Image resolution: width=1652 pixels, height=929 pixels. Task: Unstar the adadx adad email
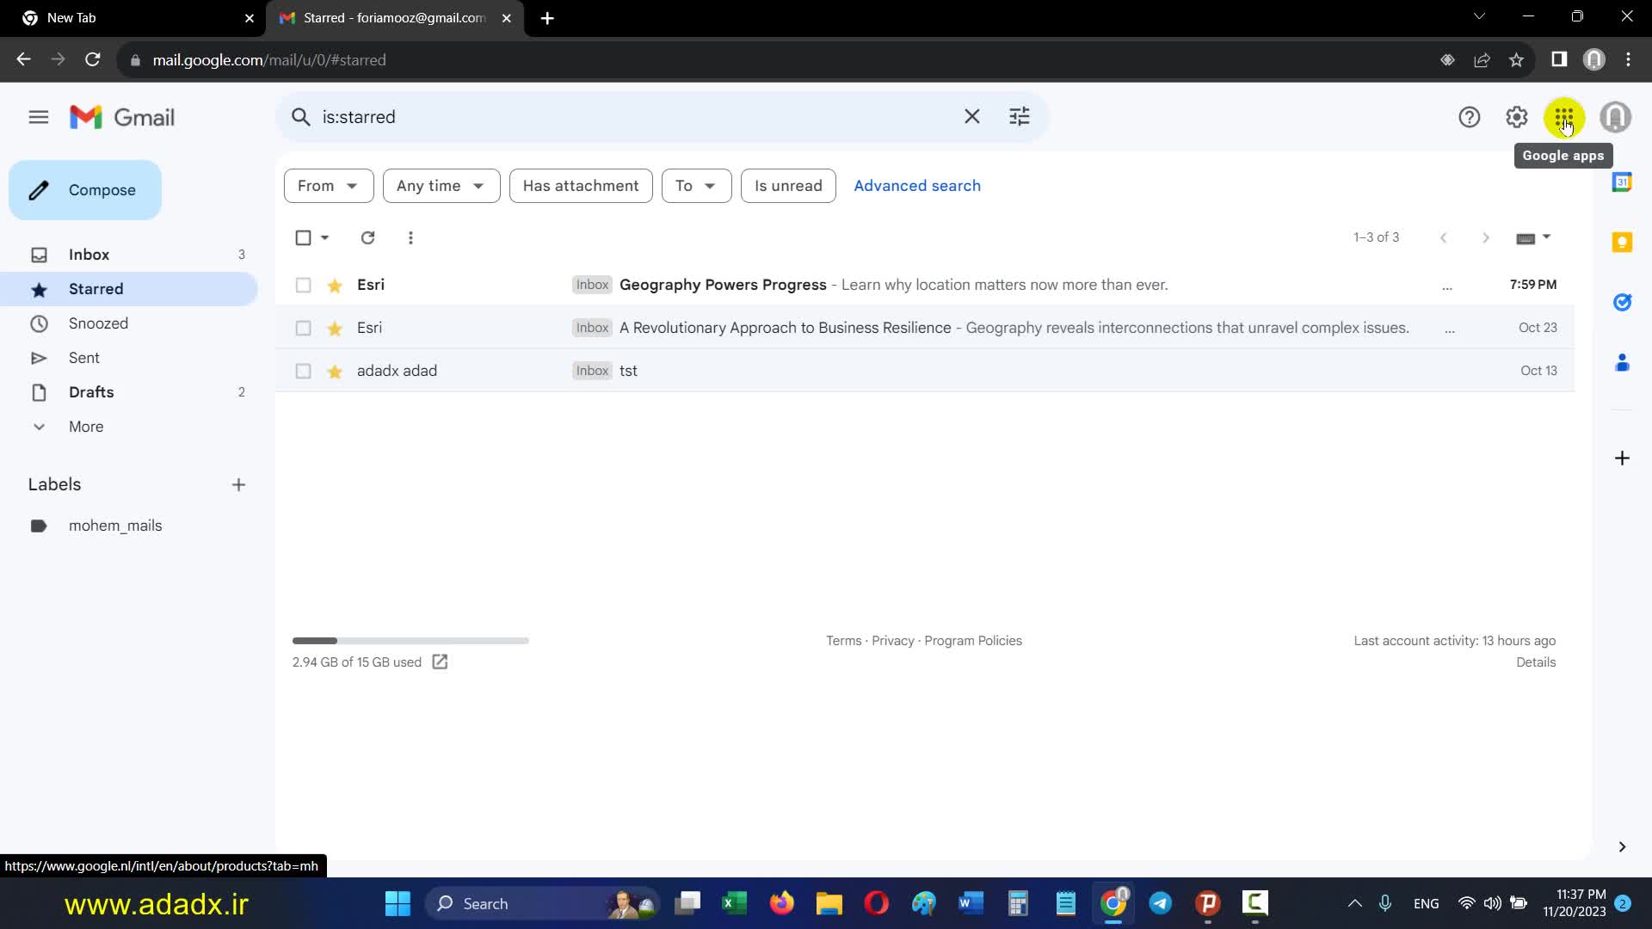pos(335,371)
